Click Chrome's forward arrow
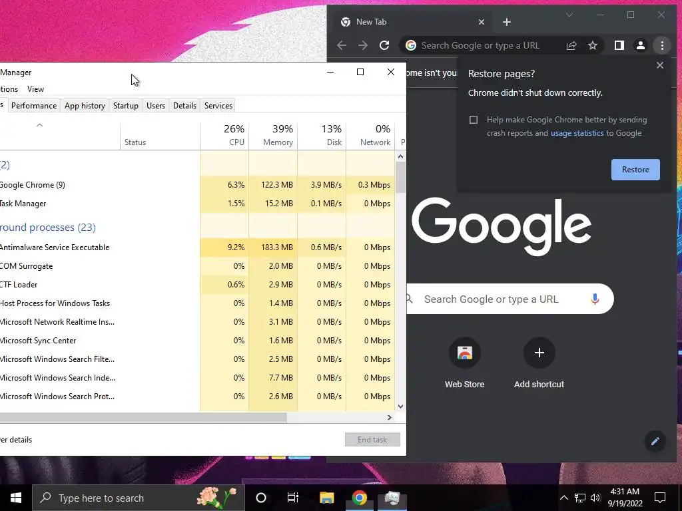 click(x=363, y=45)
